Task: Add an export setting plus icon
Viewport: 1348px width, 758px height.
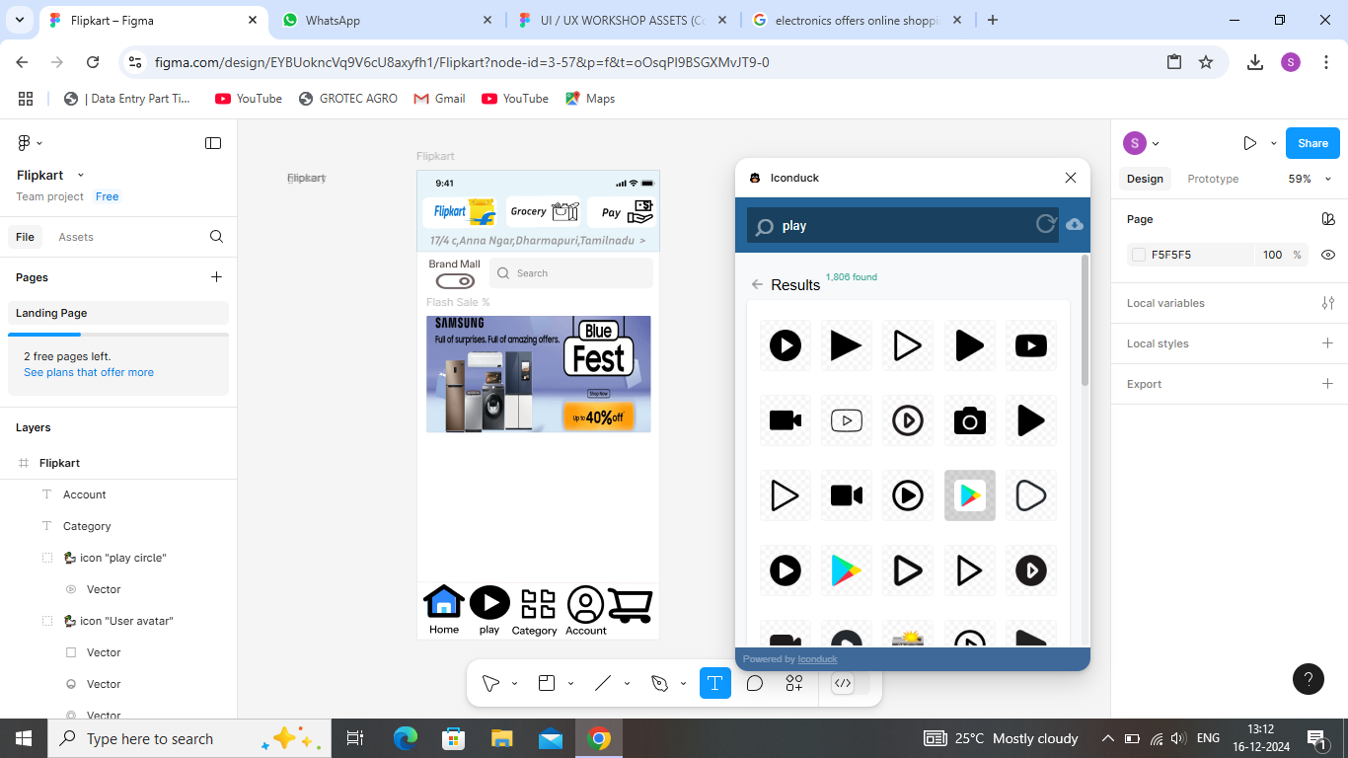Action: pyautogui.click(x=1328, y=384)
